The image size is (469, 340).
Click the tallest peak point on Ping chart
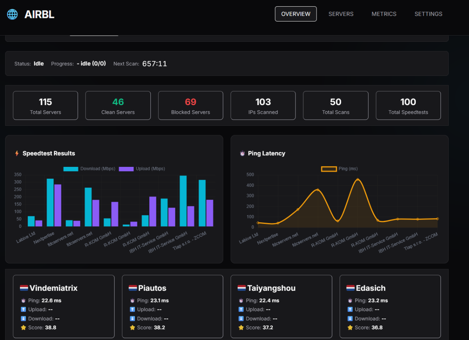(x=358, y=180)
